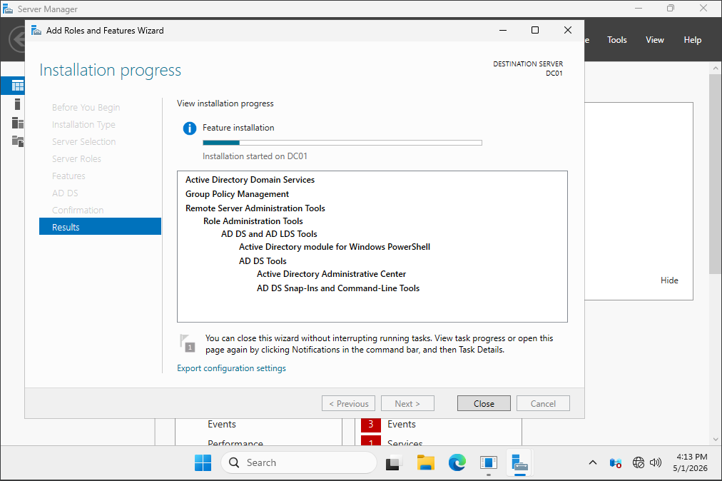Open the View menu

click(x=655, y=40)
